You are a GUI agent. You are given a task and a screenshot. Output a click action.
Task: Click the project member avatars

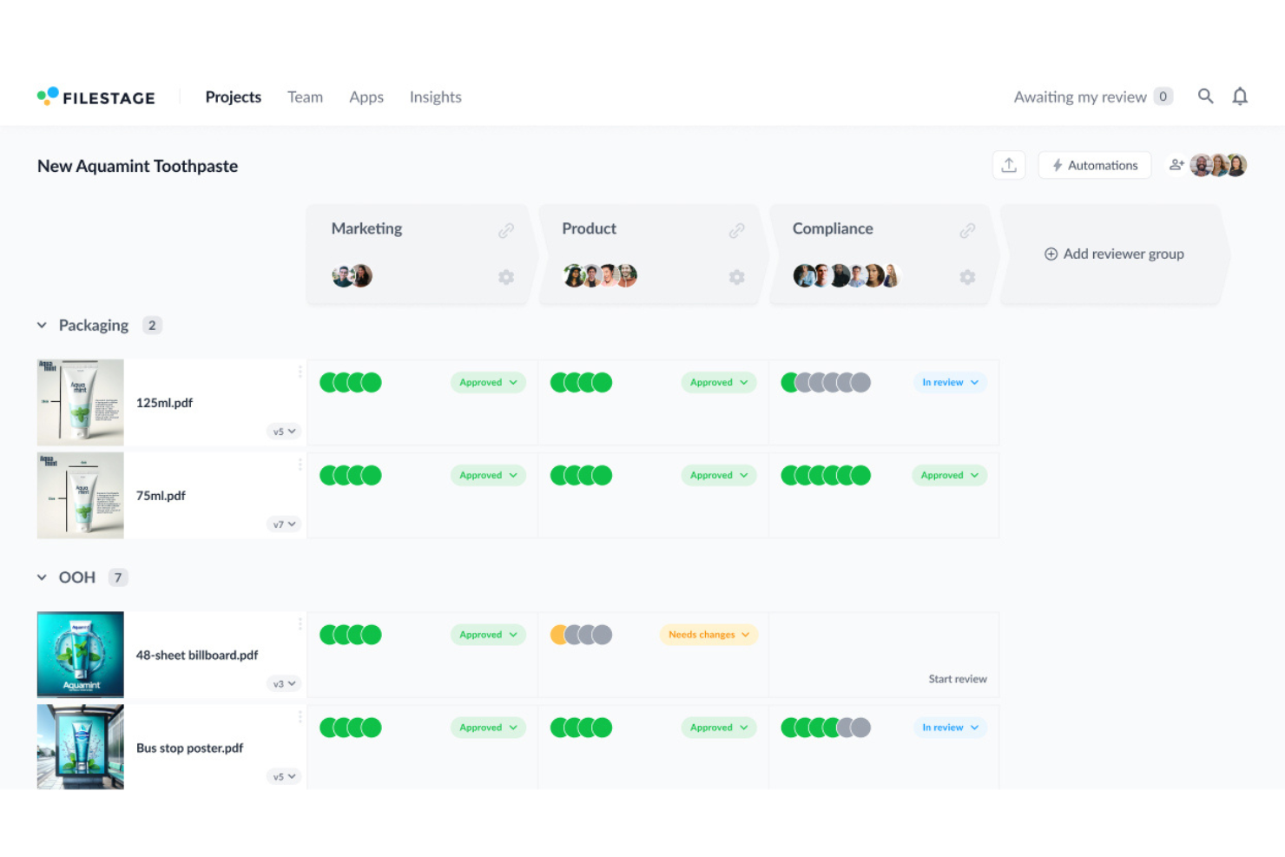click(x=1218, y=165)
